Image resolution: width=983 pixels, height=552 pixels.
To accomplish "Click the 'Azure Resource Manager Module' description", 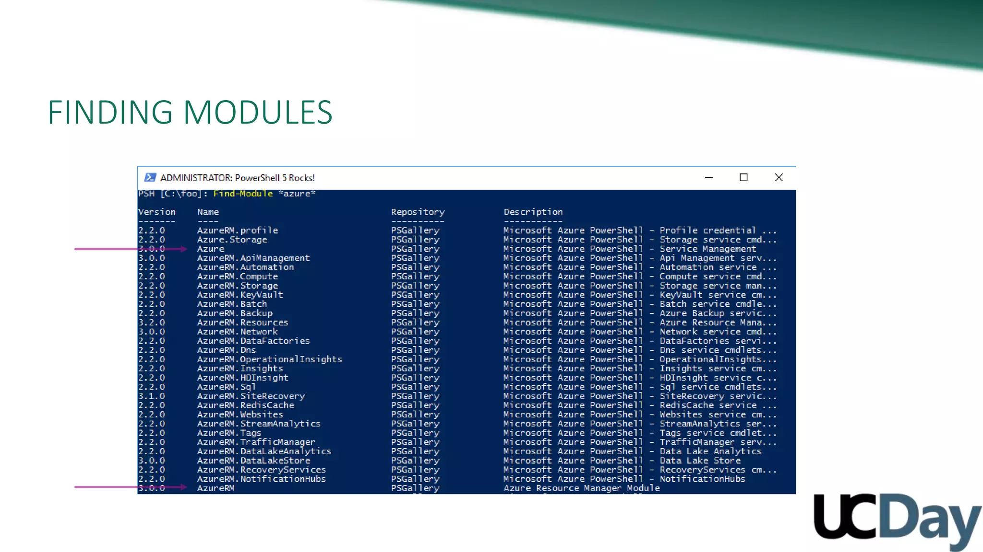I will [582, 488].
